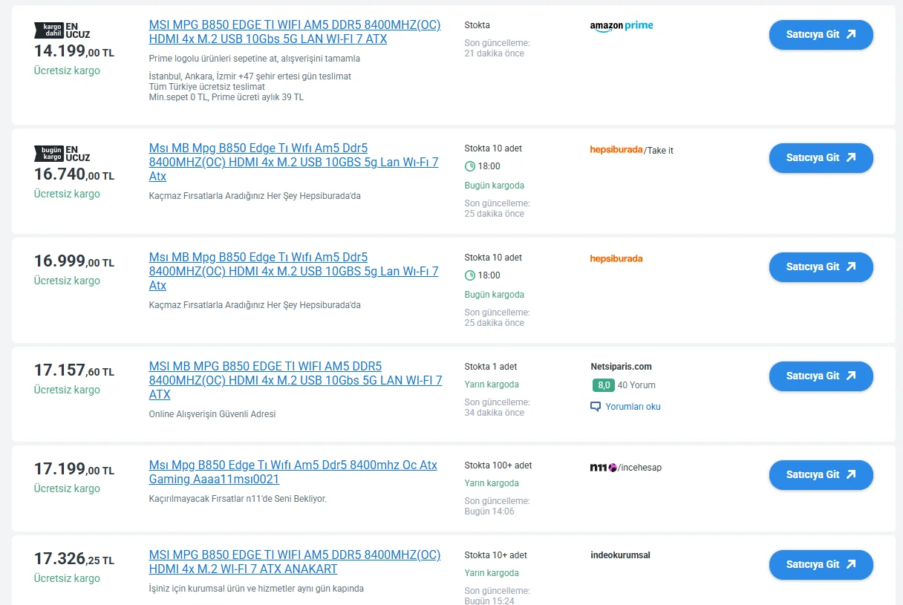Open the product title link in the 16.740 TL row
The height and width of the screenshot is (605, 903).
(294, 163)
